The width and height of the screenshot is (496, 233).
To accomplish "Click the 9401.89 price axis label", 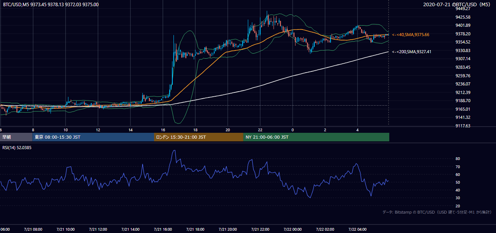I will pos(463,25).
